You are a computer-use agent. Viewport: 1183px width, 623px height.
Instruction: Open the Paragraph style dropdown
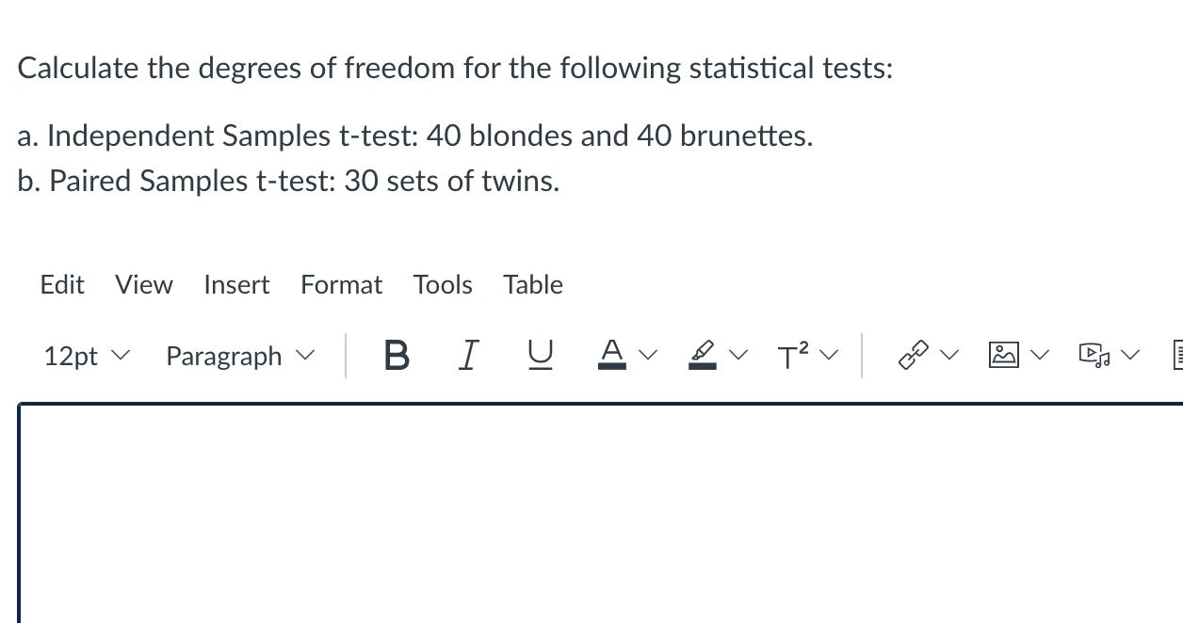tap(238, 355)
